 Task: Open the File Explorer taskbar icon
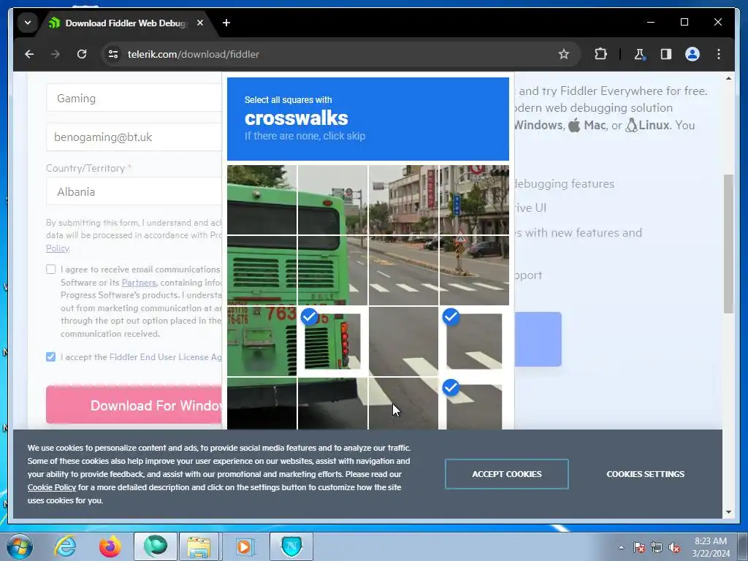(x=199, y=546)
